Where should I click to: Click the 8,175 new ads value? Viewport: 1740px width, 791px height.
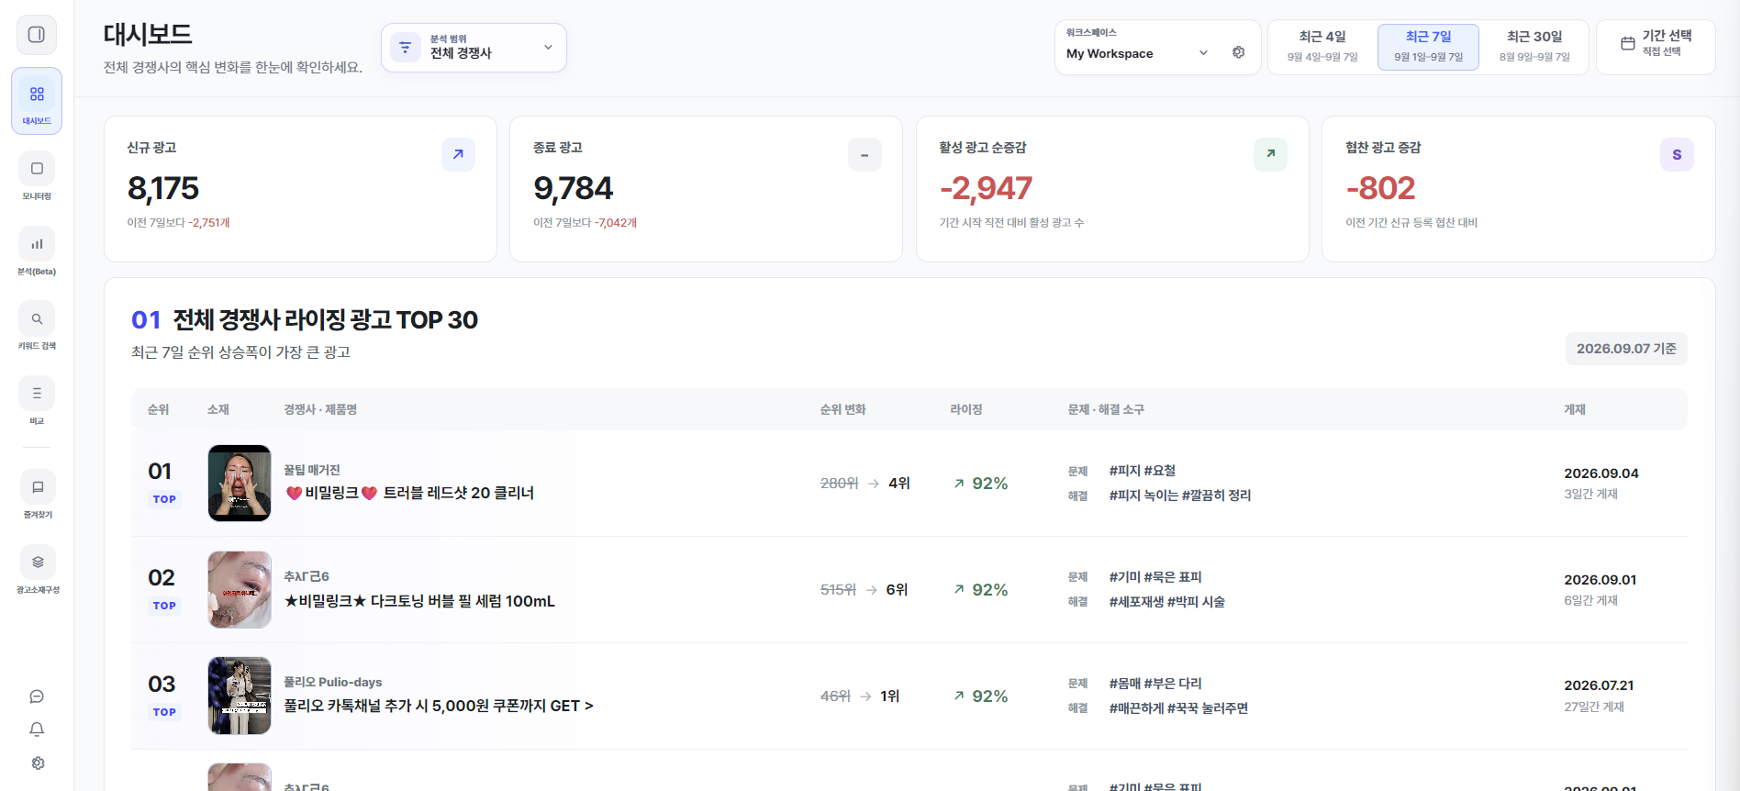[x=163, y=188]
